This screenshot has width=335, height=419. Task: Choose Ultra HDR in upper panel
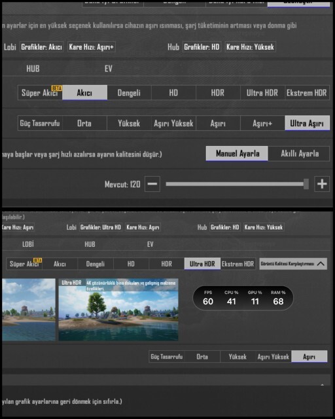point(262,93)
